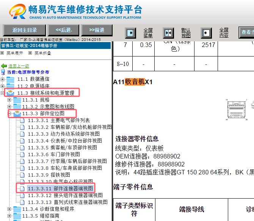Click the 维修件连接器: 88988902 line

click(x=150, y=164)
